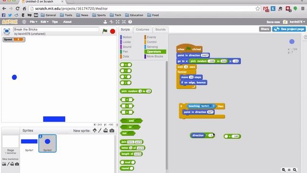
Task: Open Tips from the menu bar
Action: (x=55, y=22)
